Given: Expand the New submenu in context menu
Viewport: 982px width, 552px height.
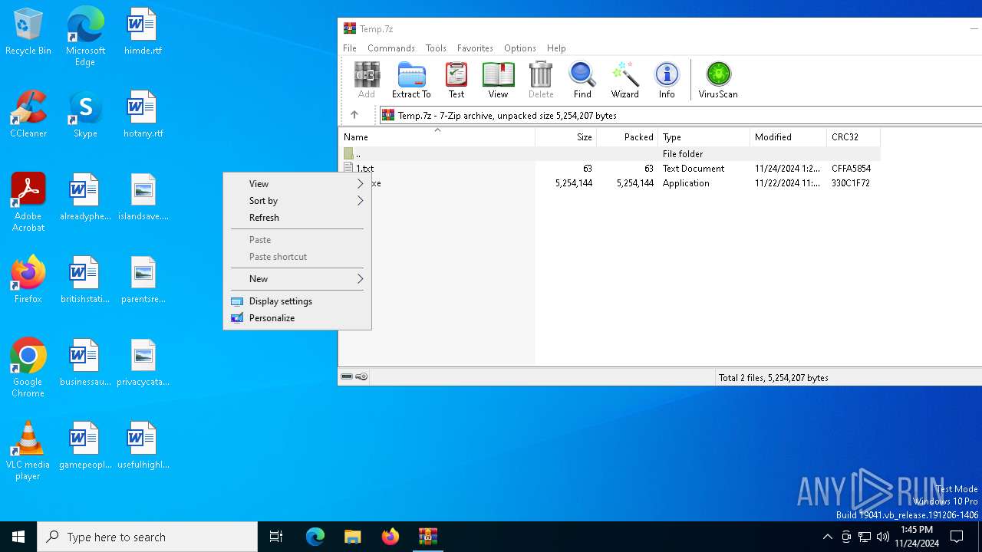Looking at the screenshot, I should pos(297,279).
